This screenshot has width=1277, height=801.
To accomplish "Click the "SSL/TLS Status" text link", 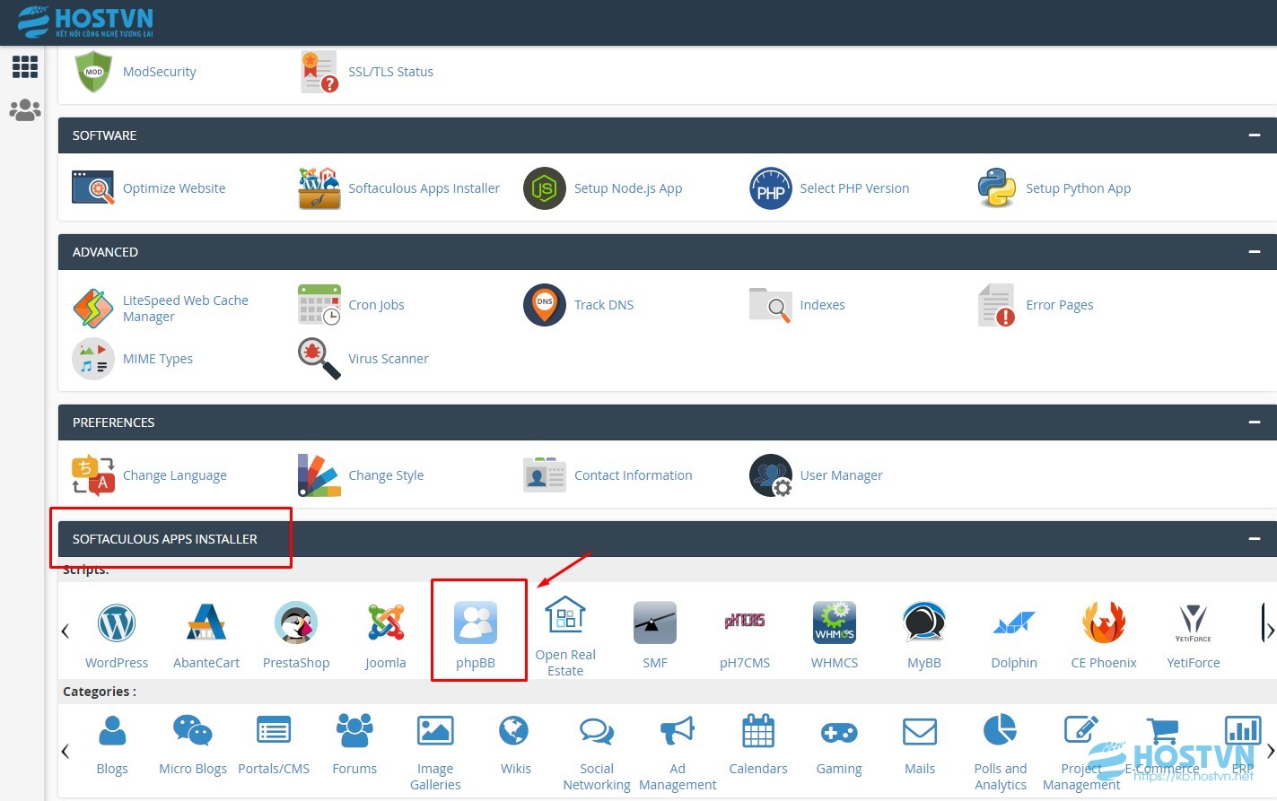I will (390, 72).
